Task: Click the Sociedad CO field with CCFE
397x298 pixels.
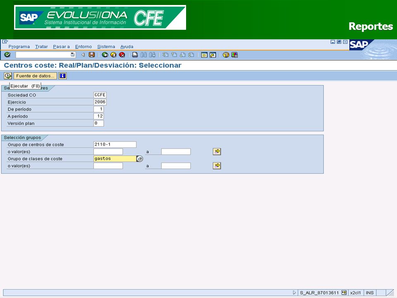Action: click(x=100, y=95)
